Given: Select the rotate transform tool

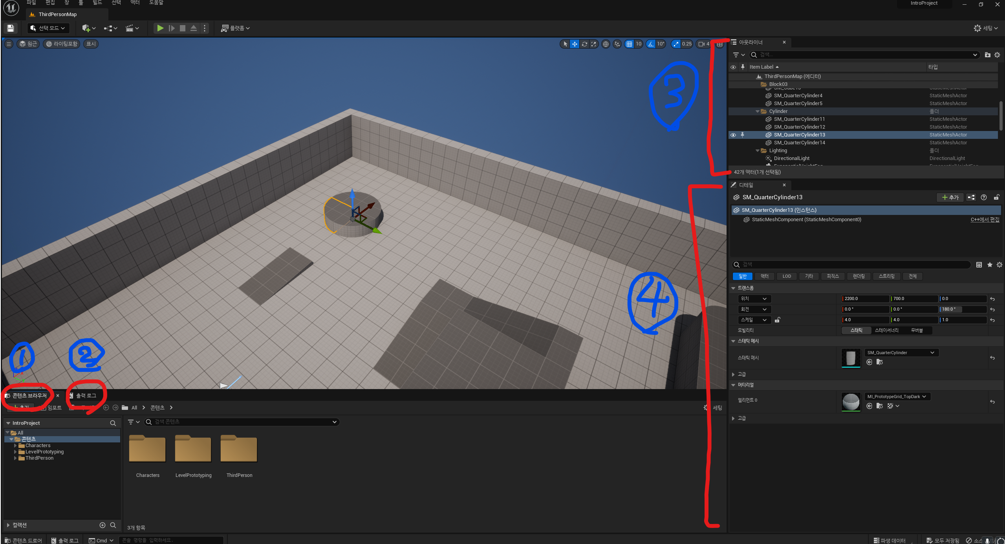Looking at the screenshot, I should [x=584, y=44].
